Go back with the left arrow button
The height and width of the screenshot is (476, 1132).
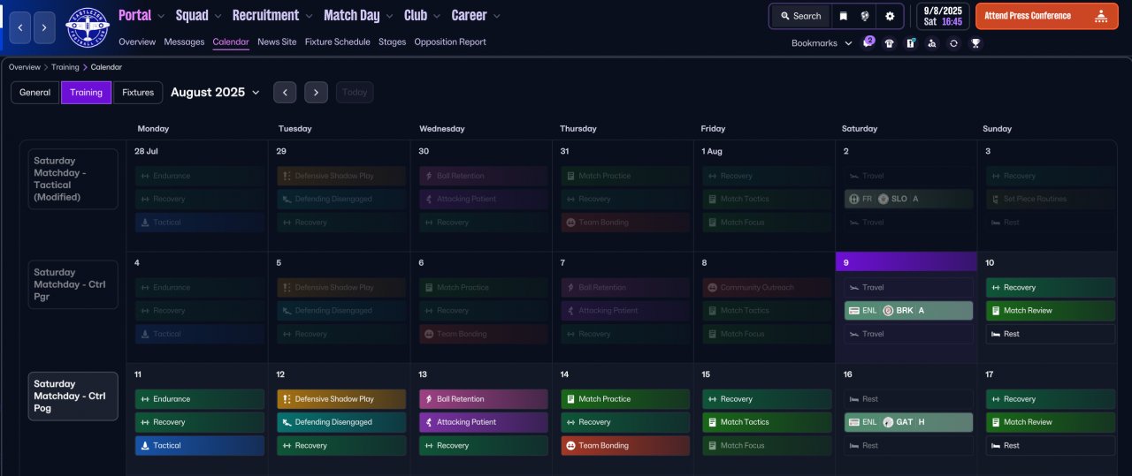point(20,28)
